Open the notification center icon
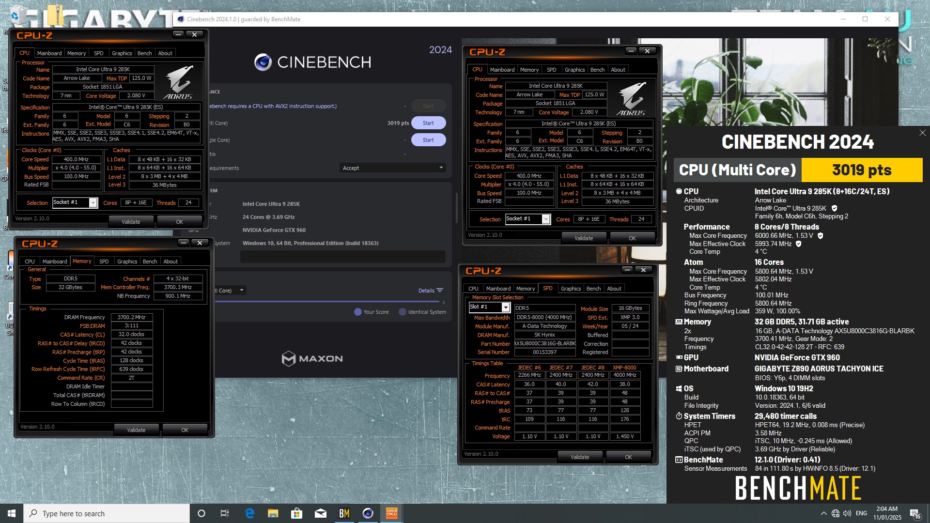This screenshot has width=930, height=523. [915, 514]
